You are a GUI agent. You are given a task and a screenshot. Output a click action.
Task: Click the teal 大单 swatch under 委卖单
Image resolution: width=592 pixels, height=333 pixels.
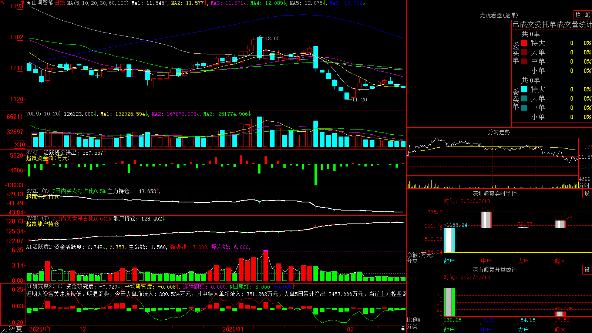point(524,98)
